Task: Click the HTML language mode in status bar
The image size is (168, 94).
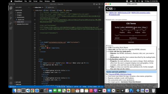Action: [85, 87]
